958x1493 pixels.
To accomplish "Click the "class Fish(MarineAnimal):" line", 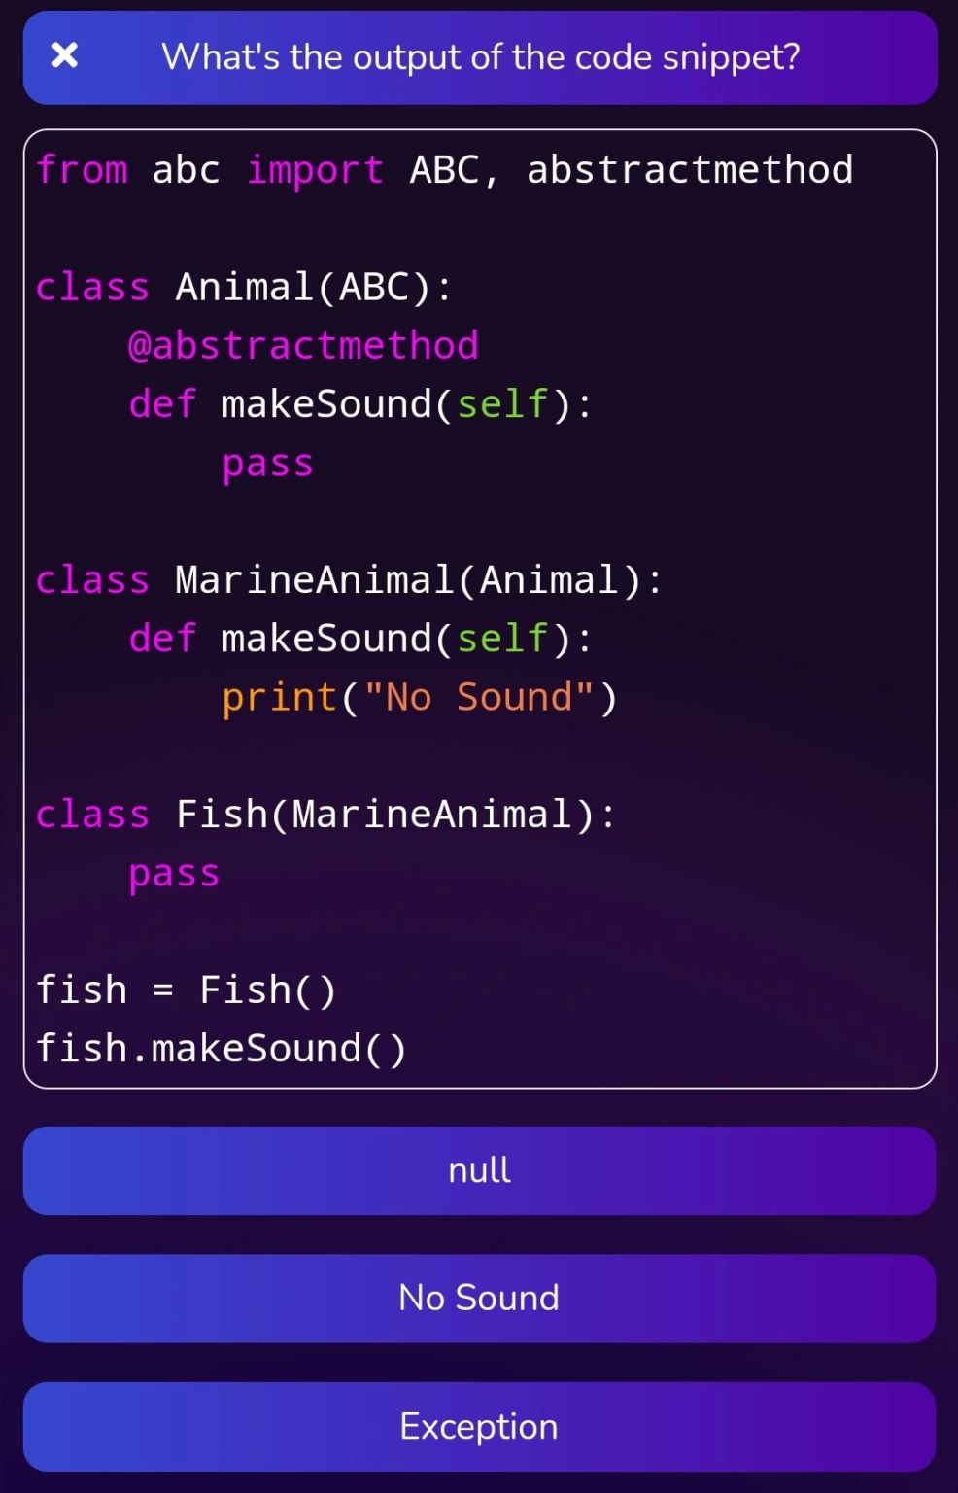I will (x=325, y=815).
